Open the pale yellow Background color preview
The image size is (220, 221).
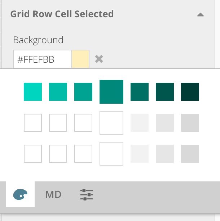(80, 59)
